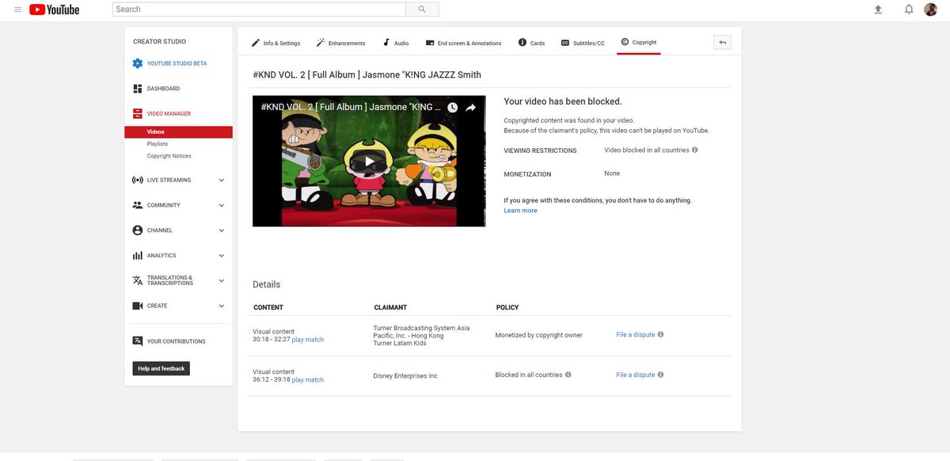Click the back arrow button

(x=722, y=43)
